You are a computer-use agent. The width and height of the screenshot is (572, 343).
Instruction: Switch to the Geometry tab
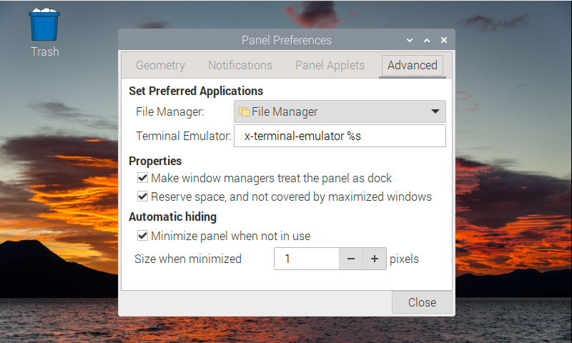(x=160, y=65)
